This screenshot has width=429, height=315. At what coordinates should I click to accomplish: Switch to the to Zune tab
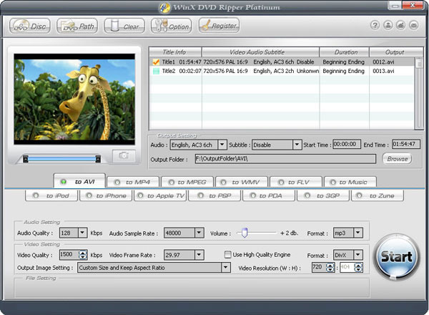(378, 195)
